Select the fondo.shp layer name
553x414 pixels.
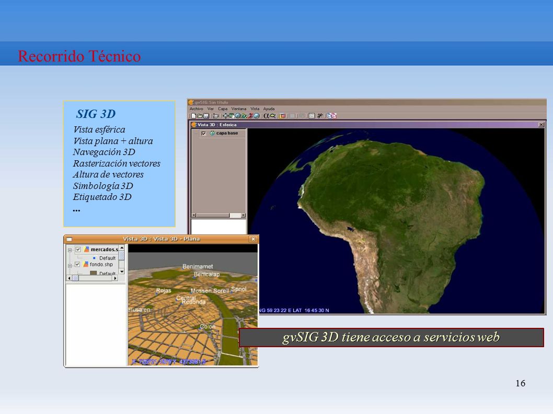pos(101,264)
